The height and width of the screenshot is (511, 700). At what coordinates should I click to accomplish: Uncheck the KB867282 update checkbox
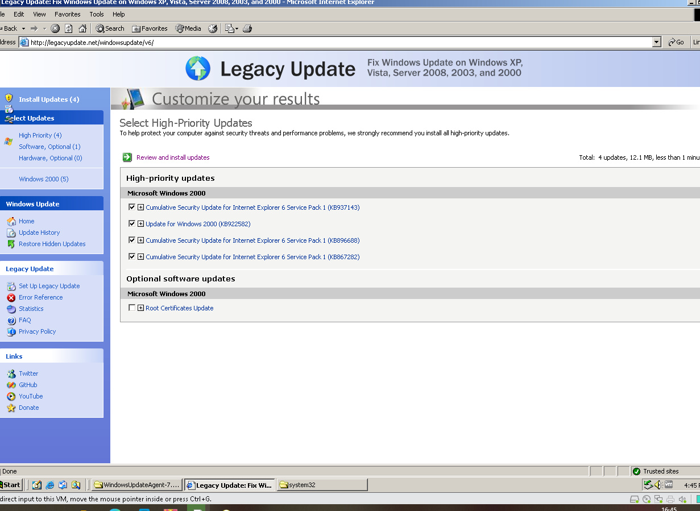point(132,257)
